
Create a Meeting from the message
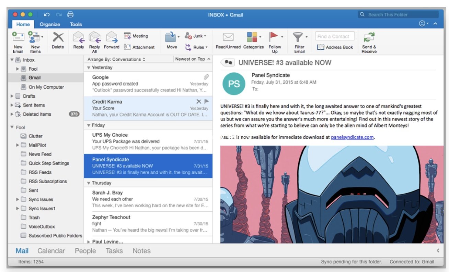pos(136,36)
